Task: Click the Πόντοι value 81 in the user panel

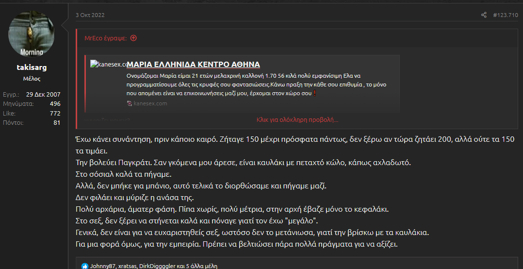Action: [x=57, y=122]
